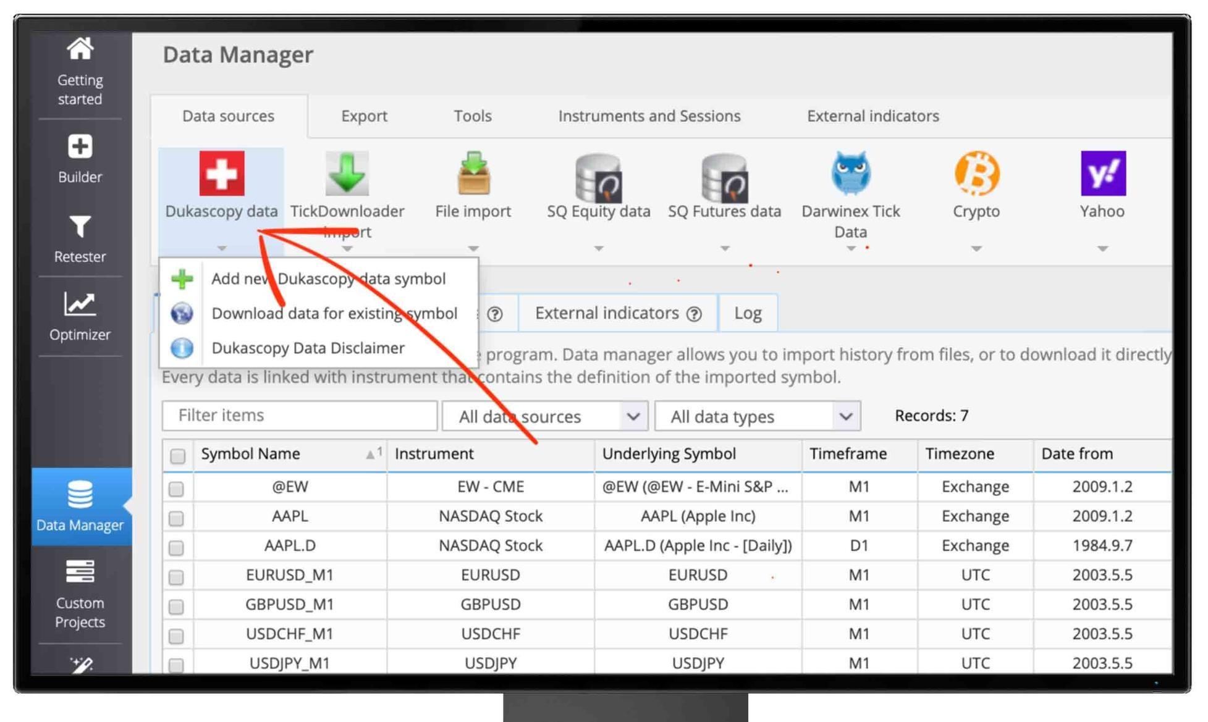Click the SQ Equity data icon
The width and height of the screenshot is (1208, 722).
(598, 178)
